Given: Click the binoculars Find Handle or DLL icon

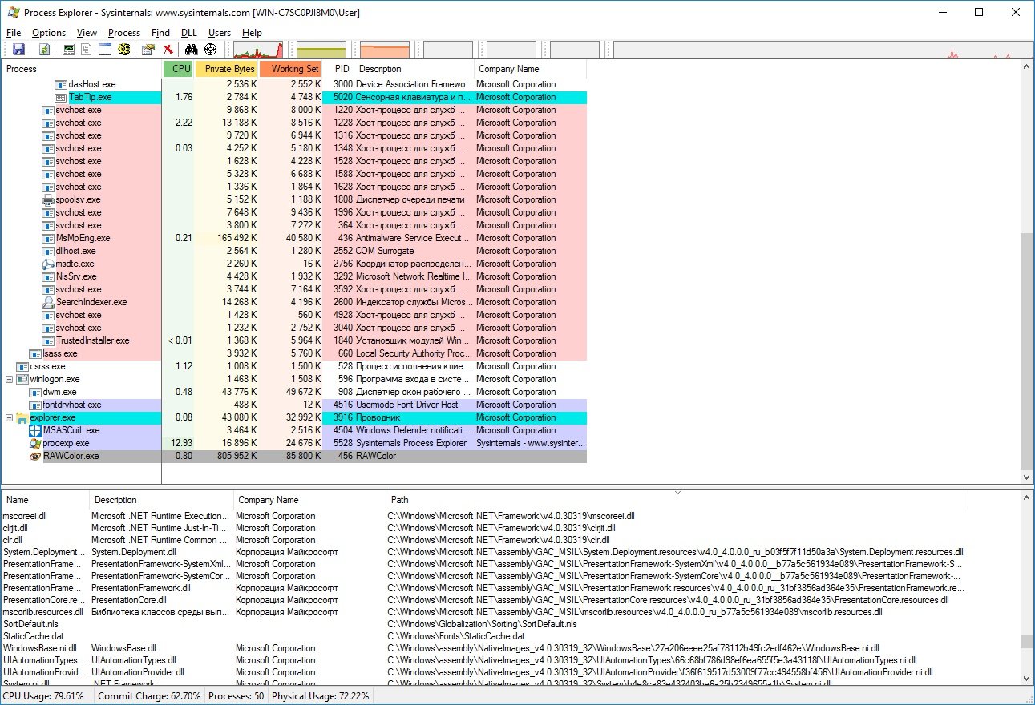Looking at the screenshot, I should coord(192,50).
